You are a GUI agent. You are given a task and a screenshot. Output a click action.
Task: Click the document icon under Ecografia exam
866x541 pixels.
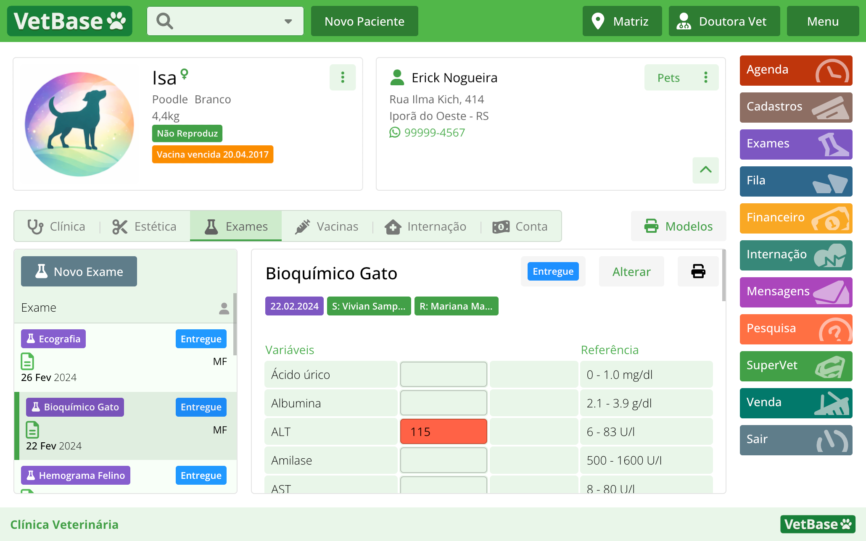coord(27,361)
